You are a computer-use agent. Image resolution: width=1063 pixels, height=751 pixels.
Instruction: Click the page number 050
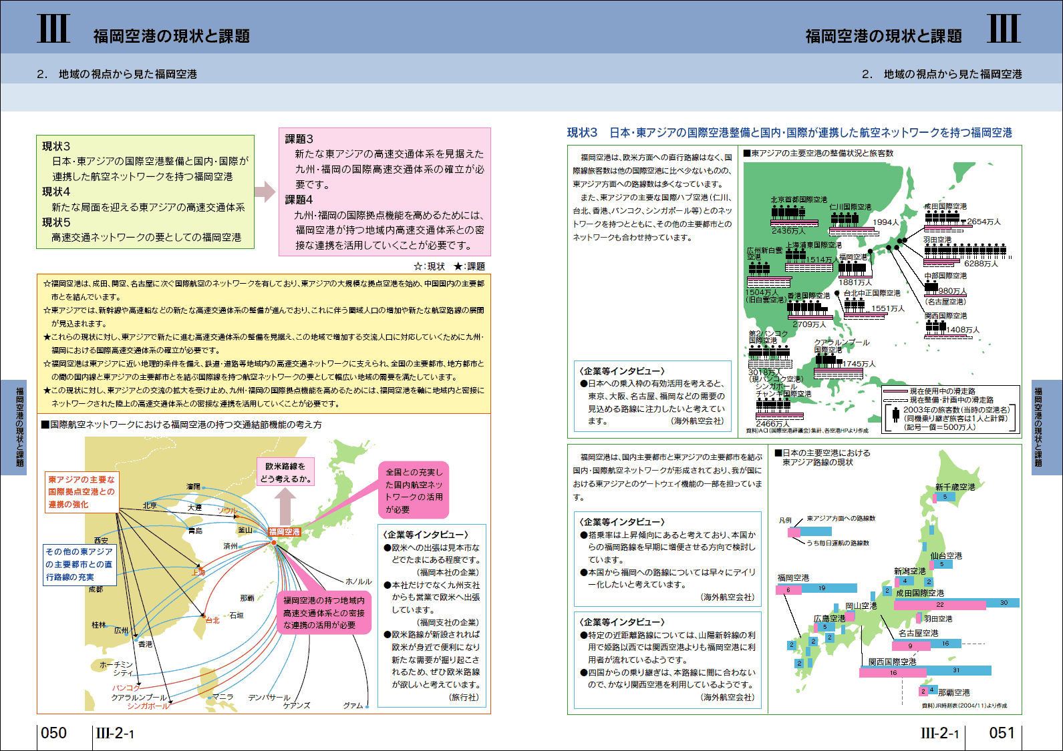[54, 733]
